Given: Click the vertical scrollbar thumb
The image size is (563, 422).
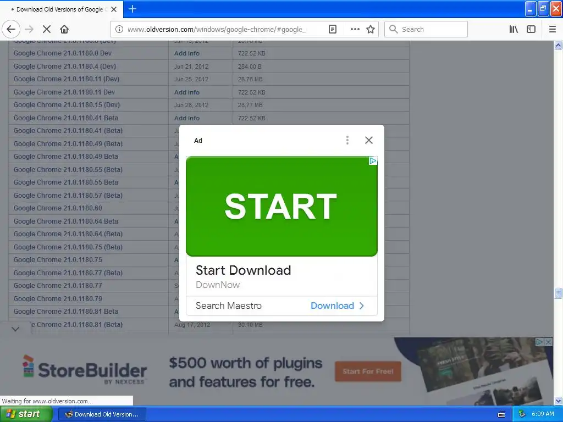Looking at the screenshot, I should coord(558,293).
